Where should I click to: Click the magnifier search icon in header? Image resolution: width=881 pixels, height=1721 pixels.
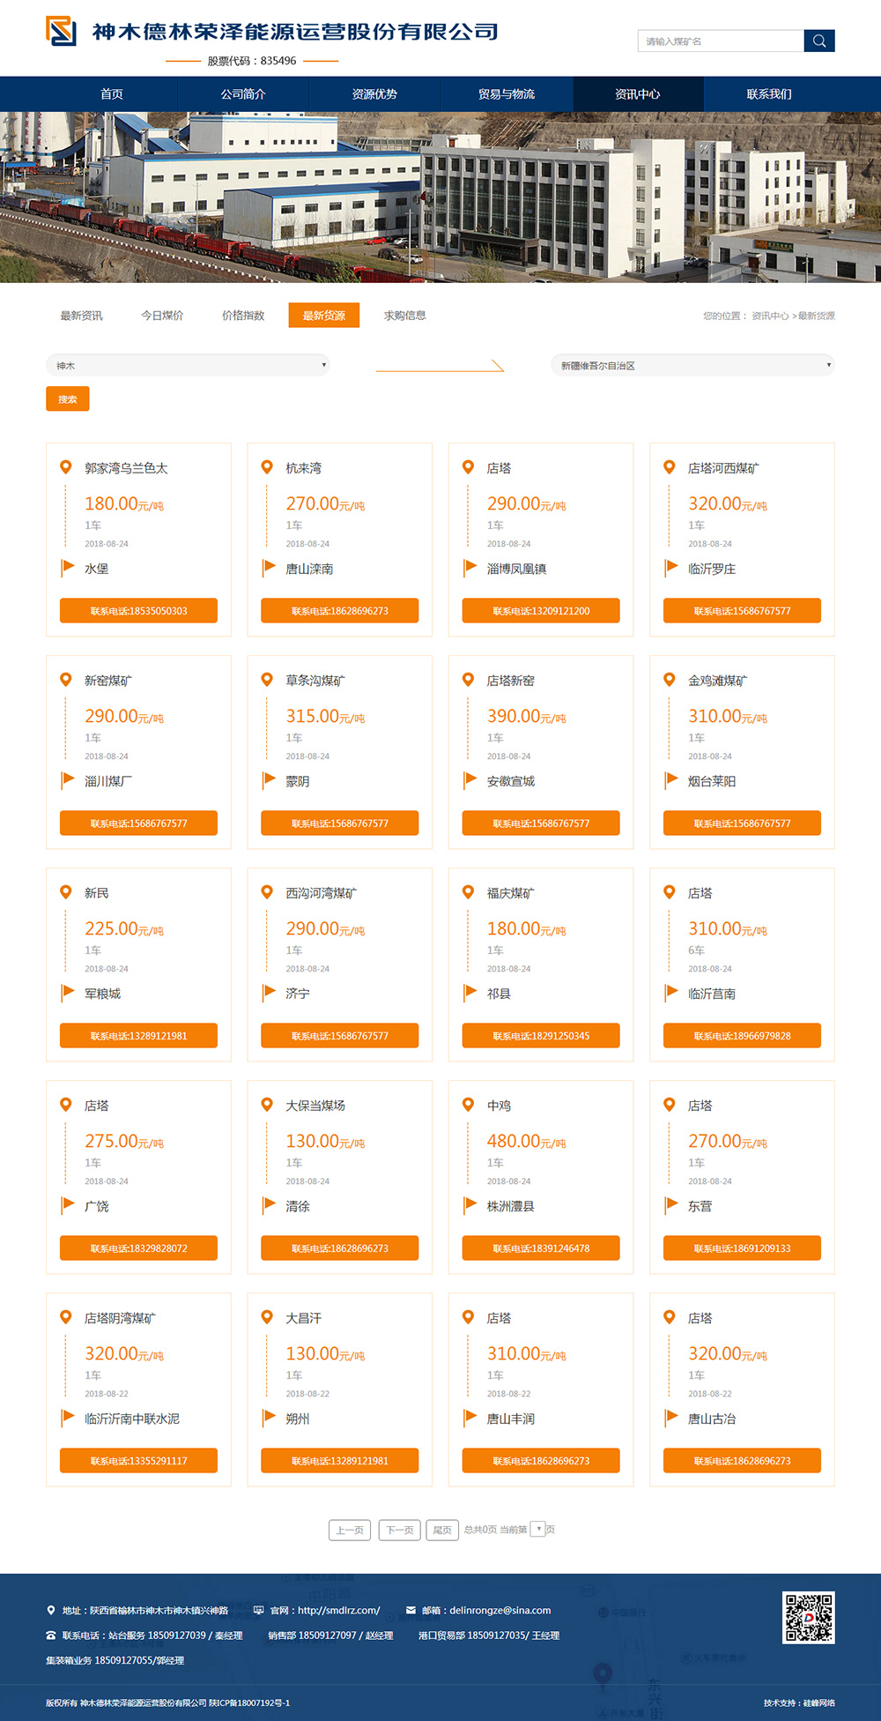tap(818, 41)
